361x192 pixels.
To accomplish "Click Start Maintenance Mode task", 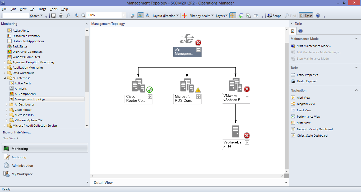I will [x=314, y=46].
